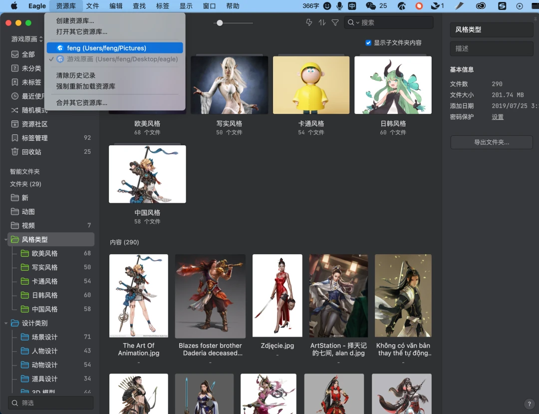The image size is (539, 414).
Task: Collapse the 设计类别 folder disclosure triangle
Action: pos(6,323)
